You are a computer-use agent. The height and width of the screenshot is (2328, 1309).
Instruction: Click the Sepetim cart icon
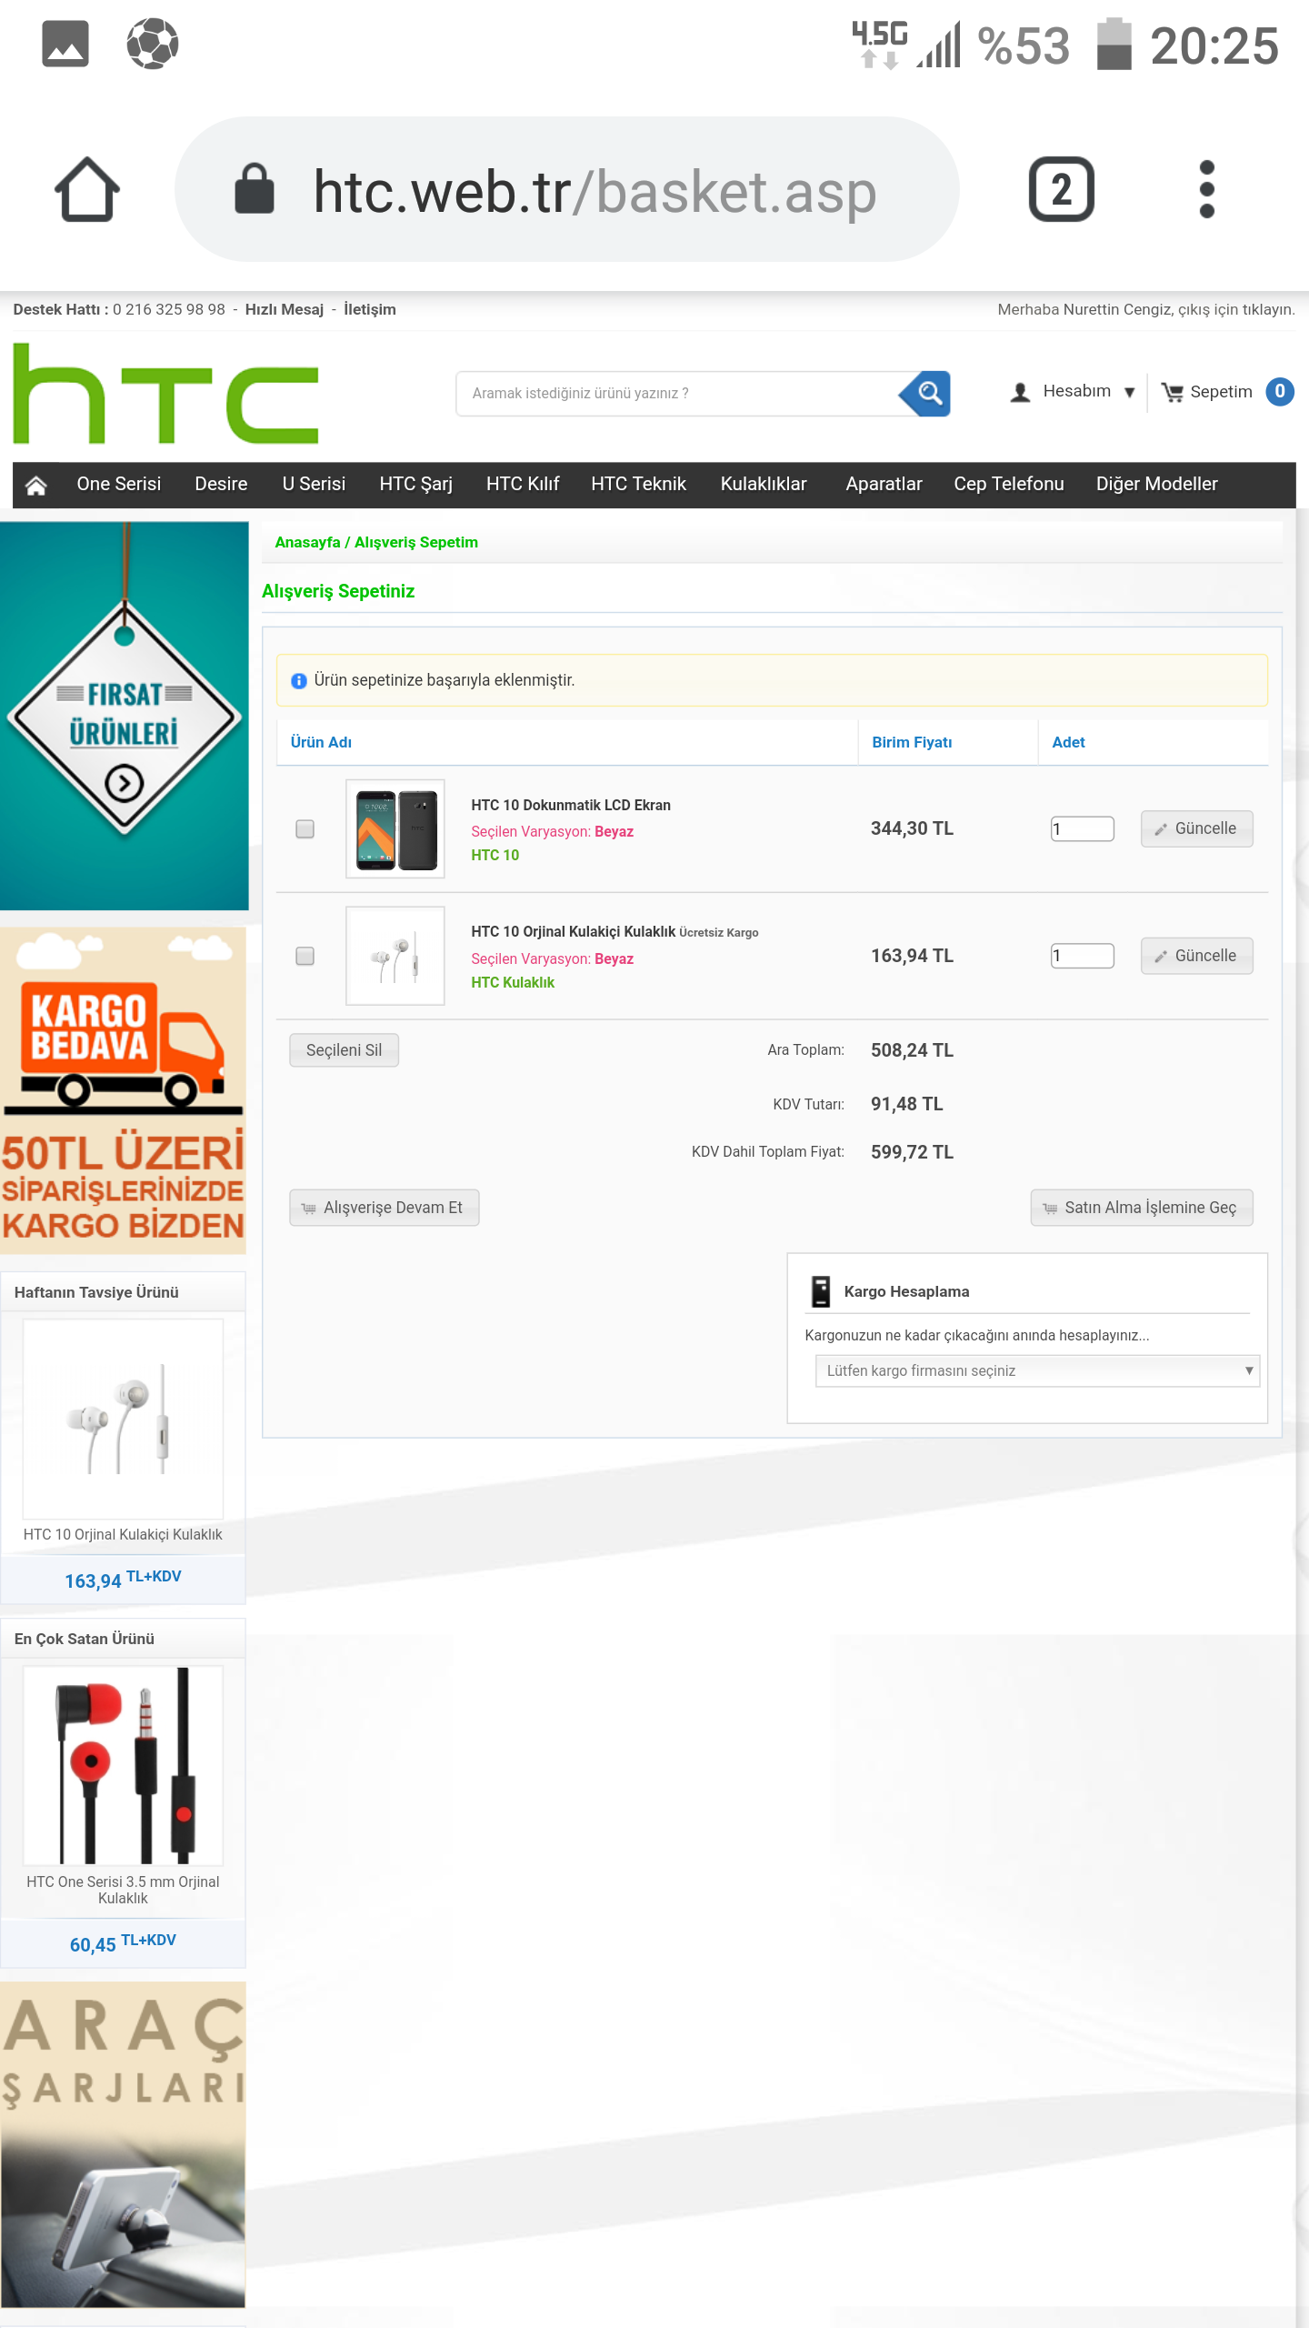[1172, 392]
